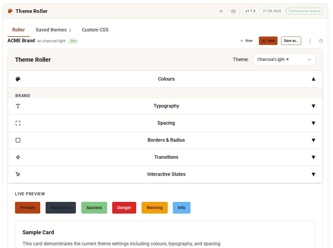
Task: Click the Primary preview button
Action: click(x=27, y=208)
